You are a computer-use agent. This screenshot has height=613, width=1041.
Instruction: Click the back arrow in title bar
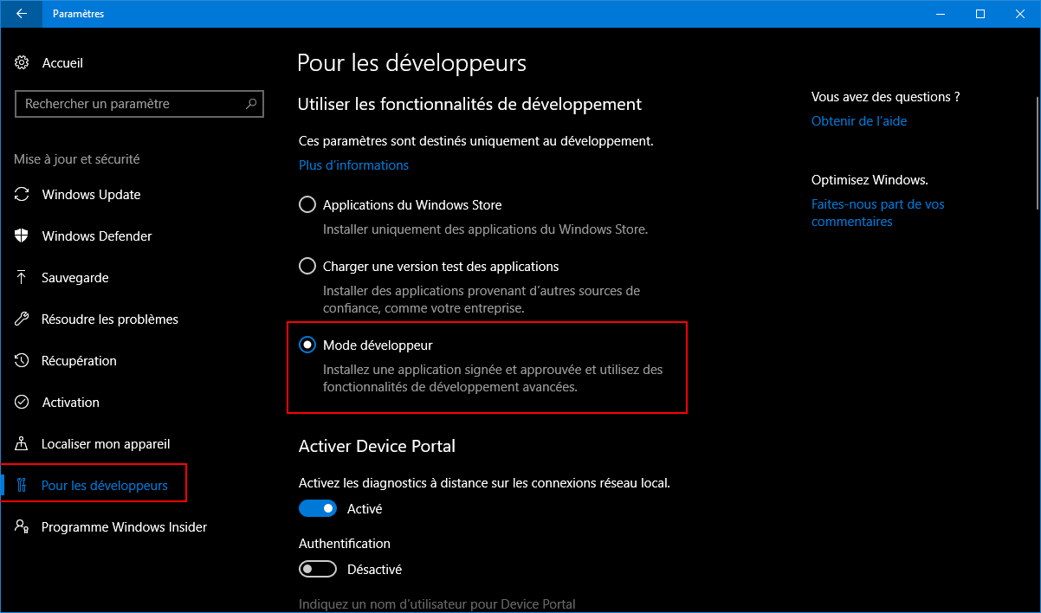22,14
